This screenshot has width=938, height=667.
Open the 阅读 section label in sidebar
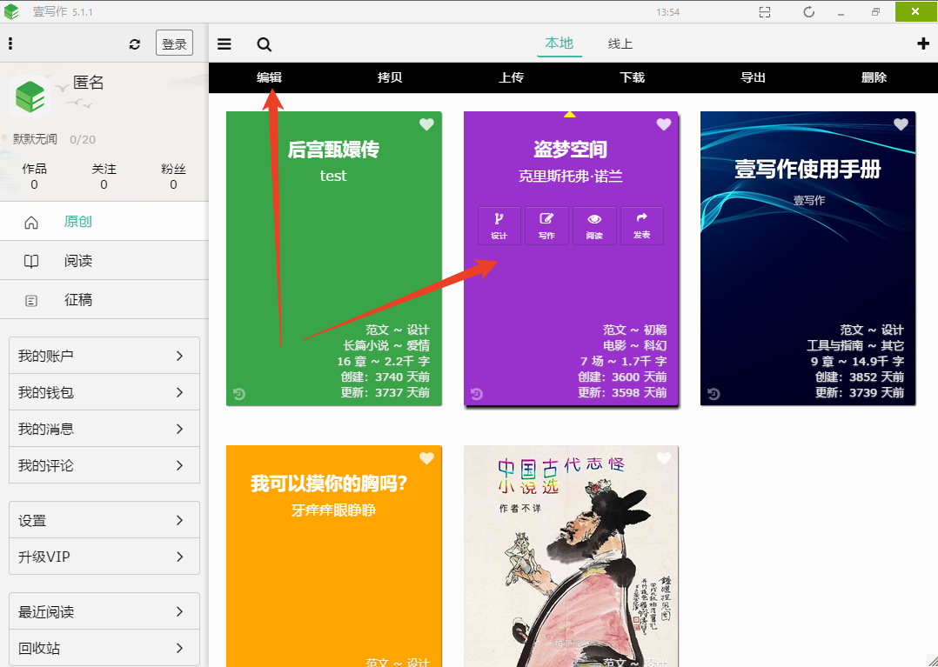tap(78, 261)
